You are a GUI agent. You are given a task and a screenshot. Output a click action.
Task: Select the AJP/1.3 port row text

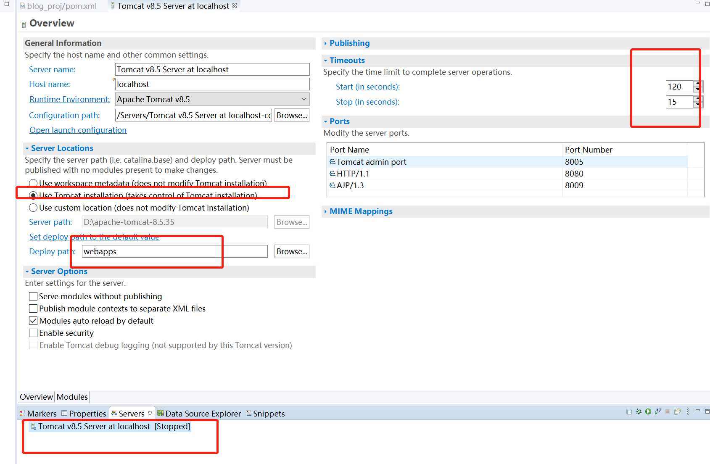click(x=350, y=185)
